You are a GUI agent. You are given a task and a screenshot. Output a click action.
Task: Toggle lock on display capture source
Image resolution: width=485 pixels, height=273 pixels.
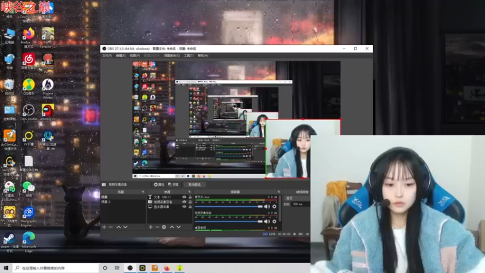coord(190,207)
